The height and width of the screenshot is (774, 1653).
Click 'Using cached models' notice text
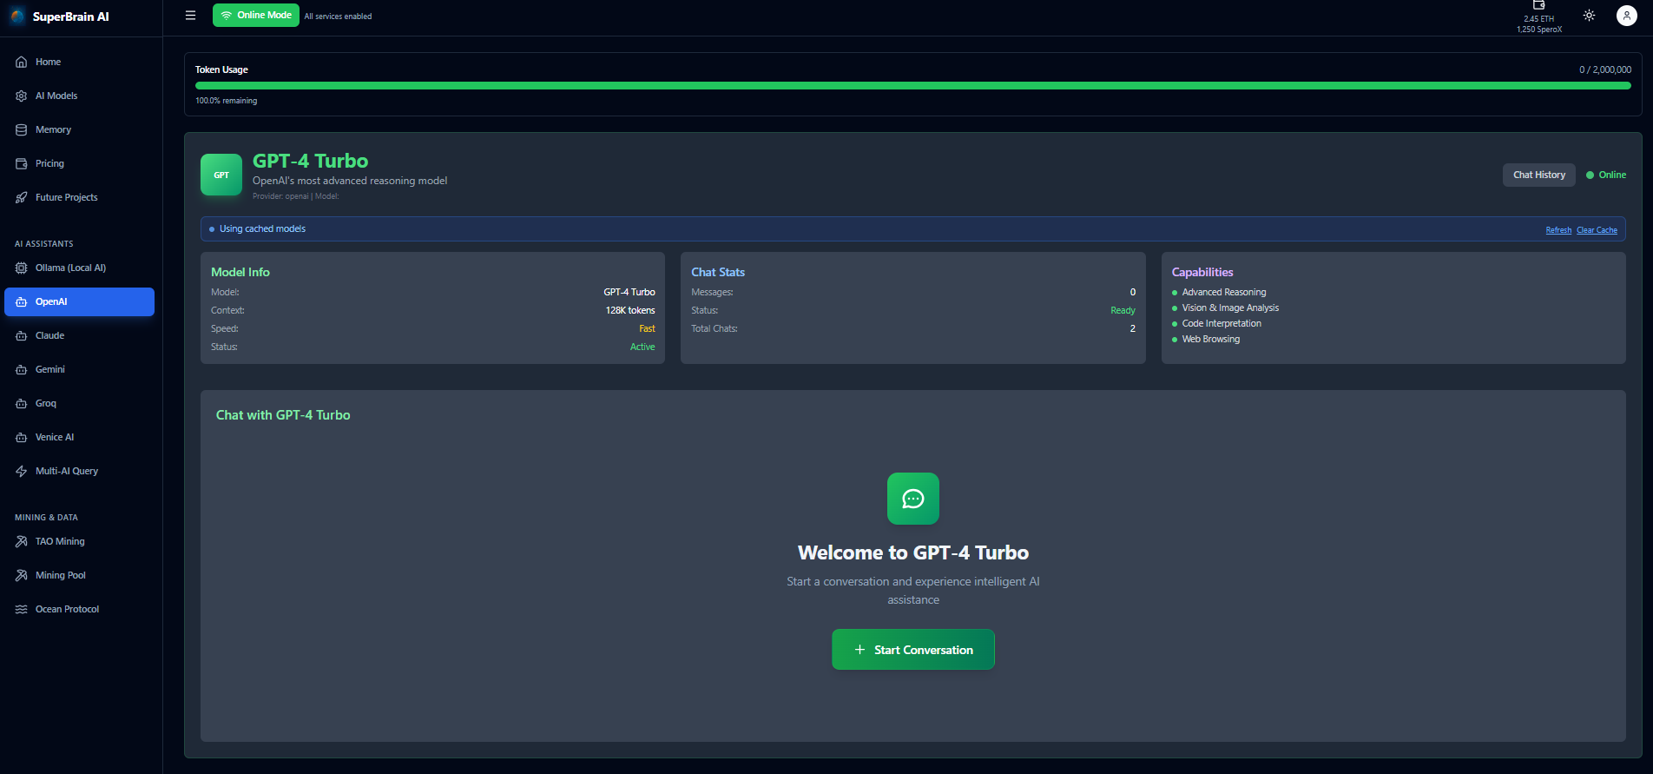click(262, 229)
